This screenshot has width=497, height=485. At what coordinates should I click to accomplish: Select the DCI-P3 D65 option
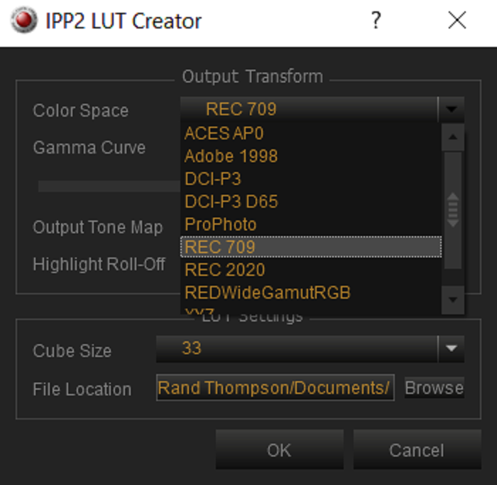(x=311, y=201)
